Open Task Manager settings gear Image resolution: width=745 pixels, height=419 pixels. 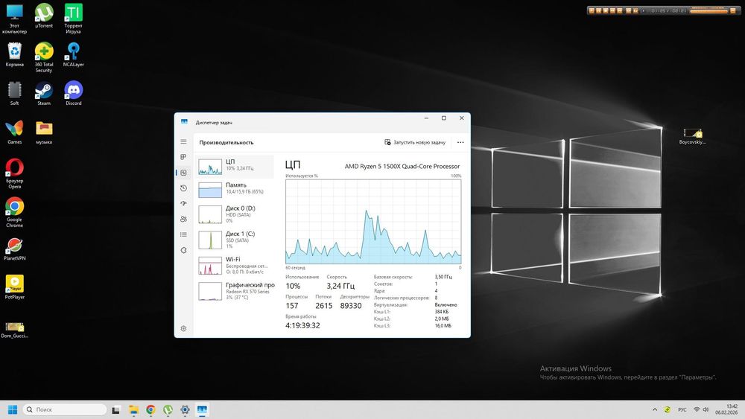pos(183,328)
